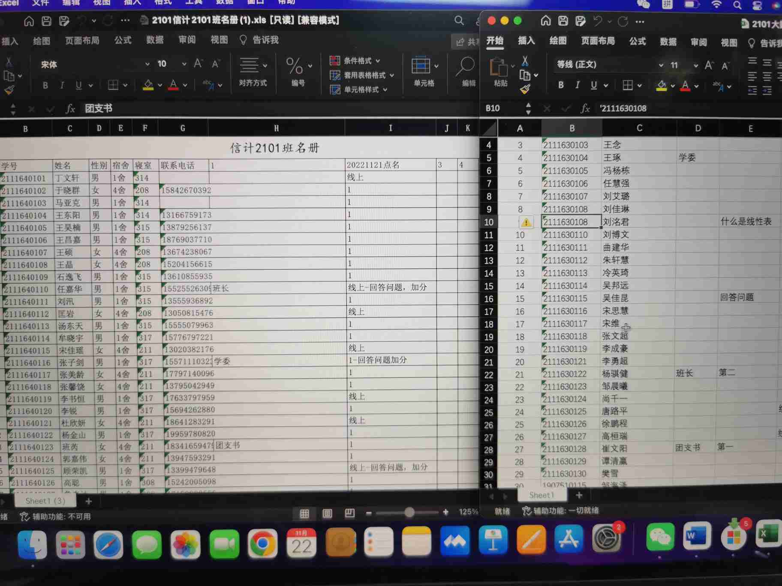782x586 pixels.
Task: Open the 宋体 font name dropdown
Action: coord(147,64)
